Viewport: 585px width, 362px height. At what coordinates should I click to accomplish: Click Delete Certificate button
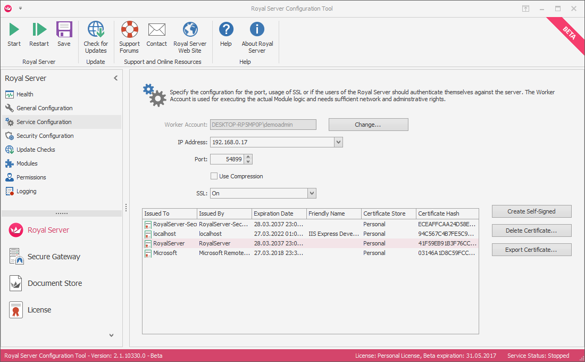coord(532,231)
